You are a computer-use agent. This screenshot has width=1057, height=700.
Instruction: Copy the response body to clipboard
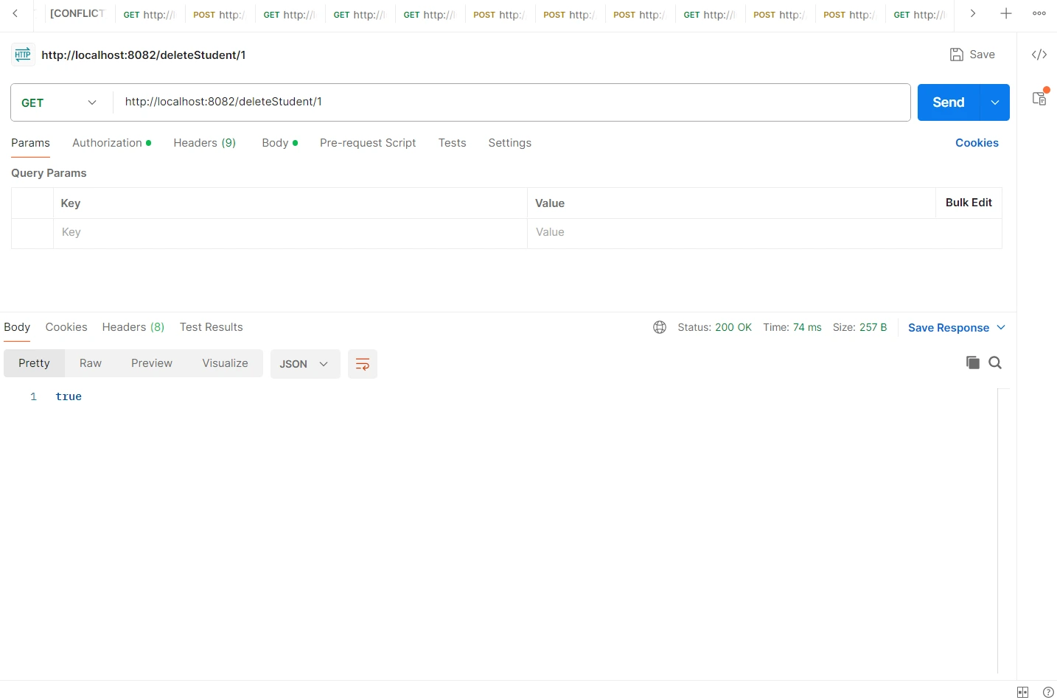[x=972, y=363]
